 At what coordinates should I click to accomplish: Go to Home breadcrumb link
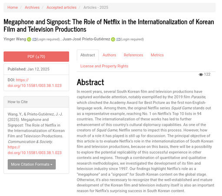[x=13, y=7]
